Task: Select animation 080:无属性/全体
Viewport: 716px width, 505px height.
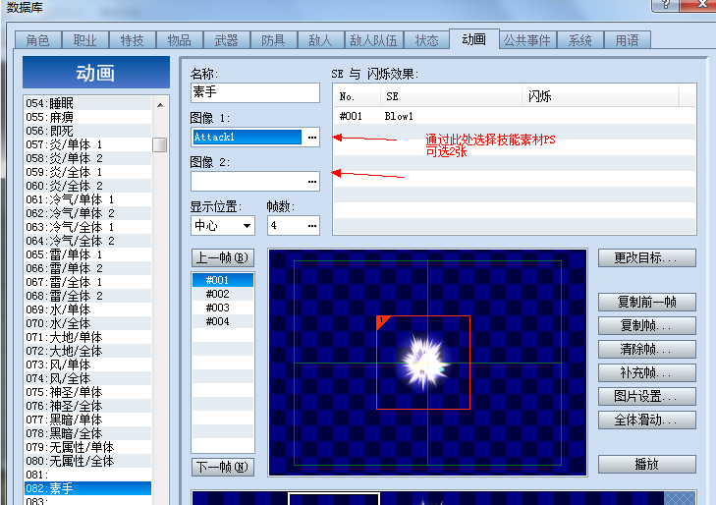Action: [87, 461]
